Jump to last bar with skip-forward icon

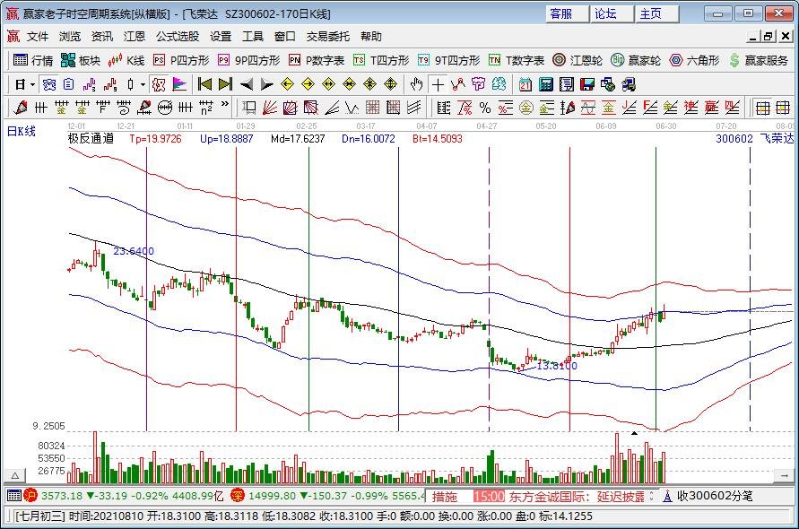(225, 84)
